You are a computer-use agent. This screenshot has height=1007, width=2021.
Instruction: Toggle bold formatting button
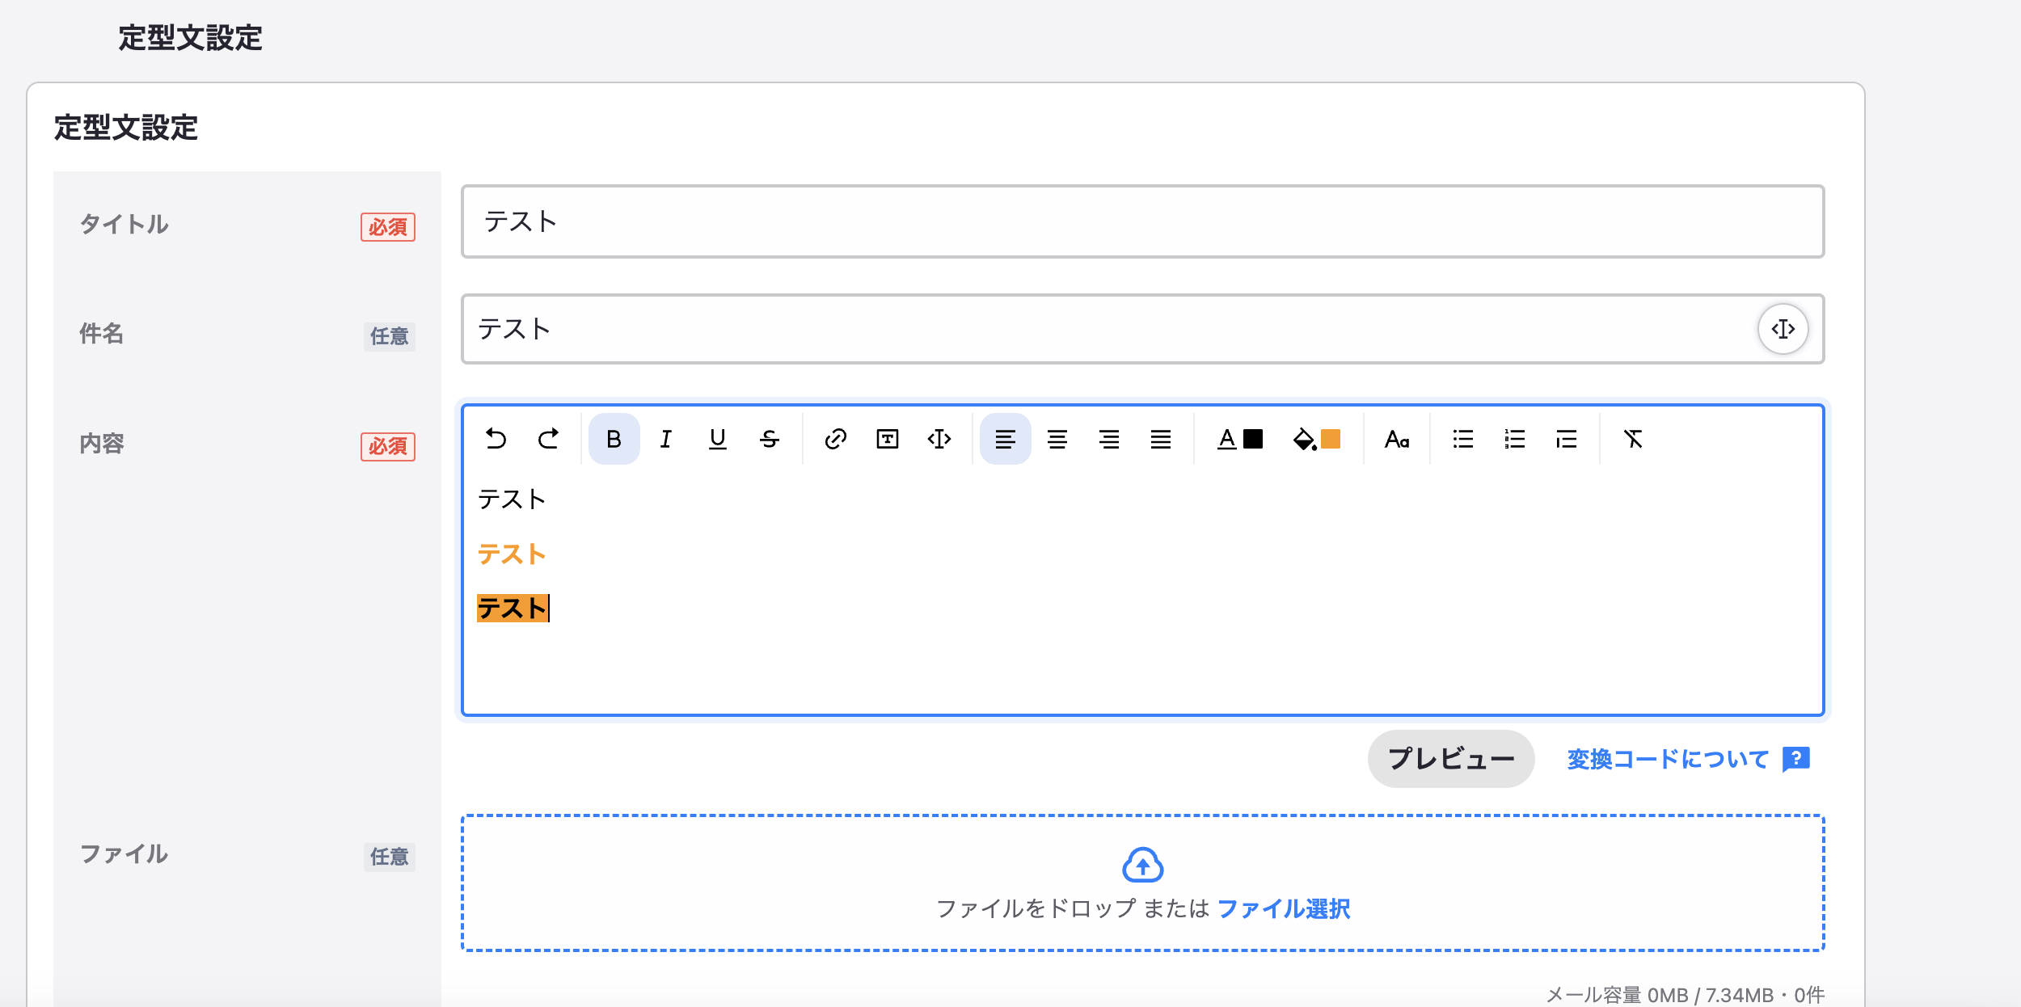pos(614,439)
